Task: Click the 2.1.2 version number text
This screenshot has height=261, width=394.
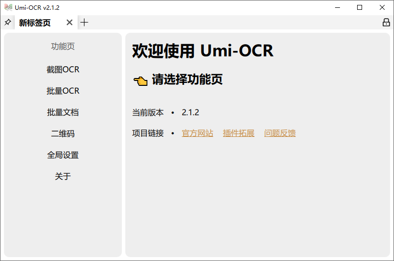Action: pyautogui.click(x=190, y=112)
